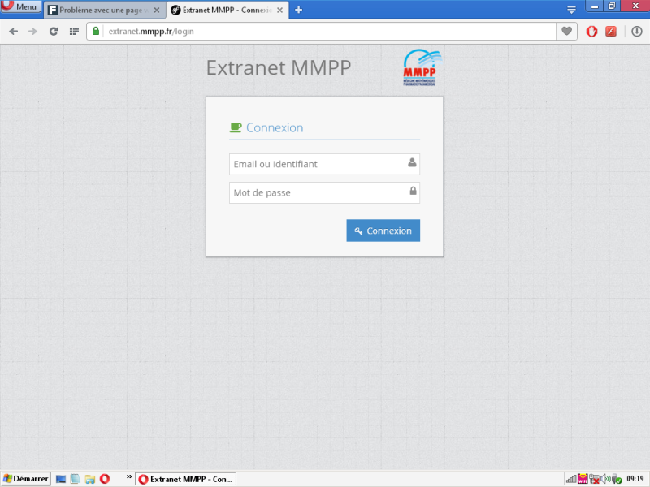Click the 'Extranet MMPP' page heading
Image resolution: width=650 pixels, height=487 pixels.
coord(279,68)
